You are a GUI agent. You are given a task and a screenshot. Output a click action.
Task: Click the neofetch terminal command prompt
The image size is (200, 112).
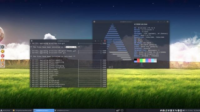(111, 67)
